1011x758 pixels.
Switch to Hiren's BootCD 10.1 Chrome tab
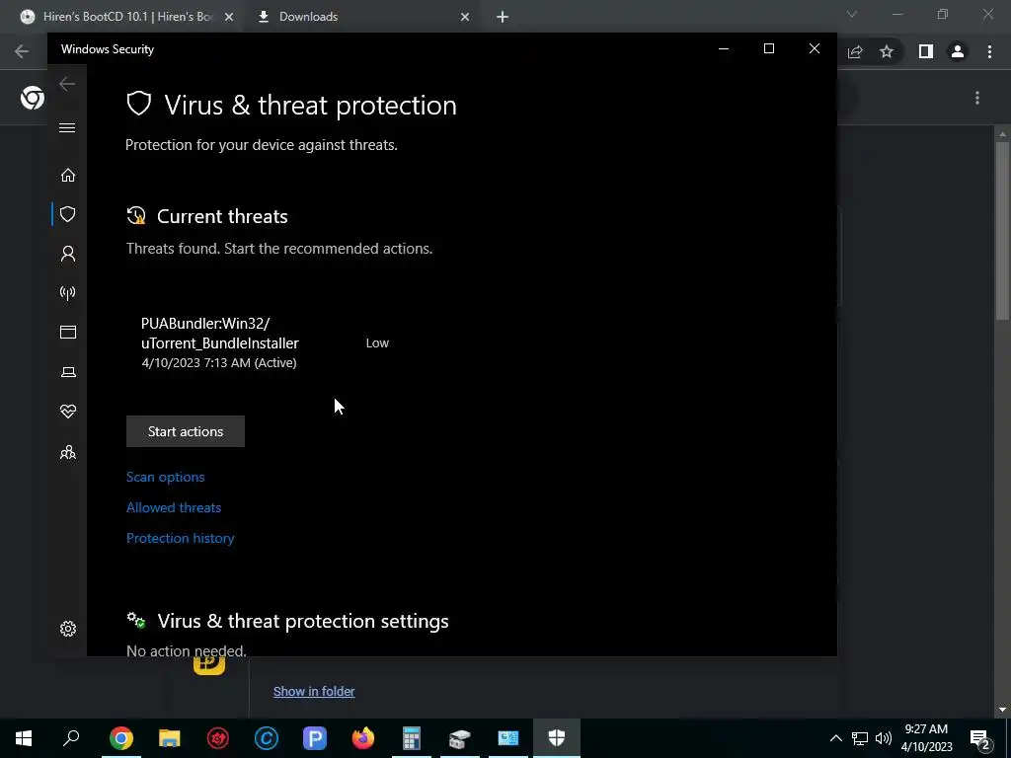tap(126, 17)
